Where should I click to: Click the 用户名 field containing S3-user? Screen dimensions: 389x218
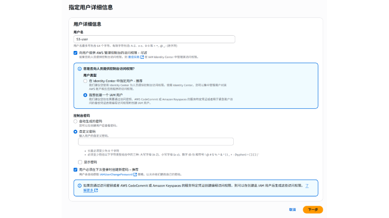pyautogui.click(x=154, y=39)
